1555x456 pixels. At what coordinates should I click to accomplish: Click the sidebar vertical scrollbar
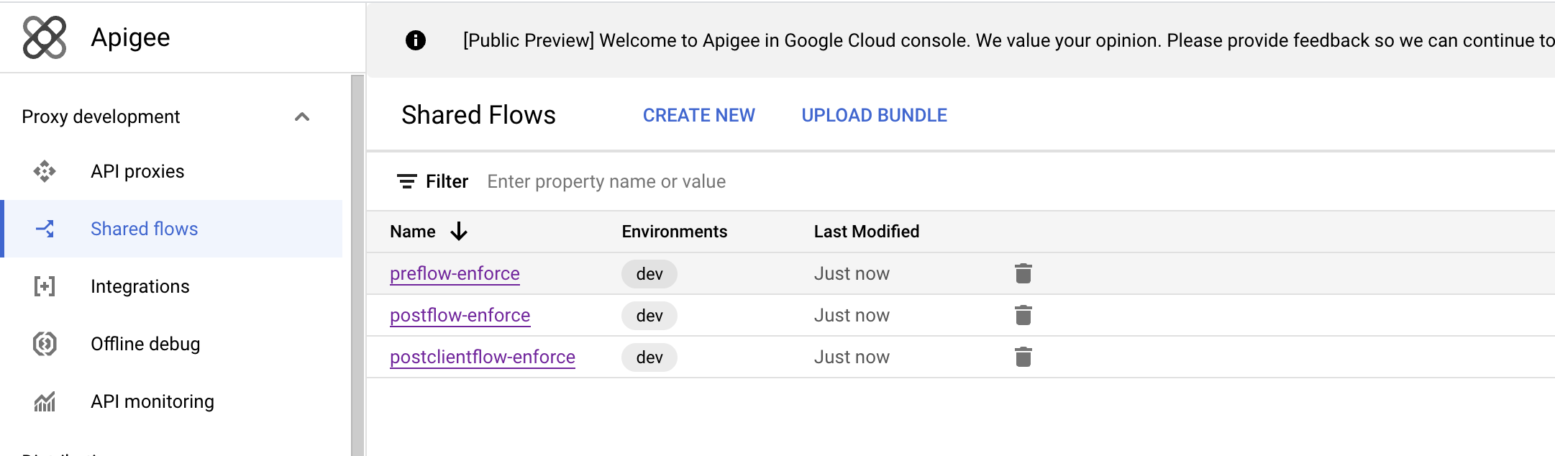357,265
